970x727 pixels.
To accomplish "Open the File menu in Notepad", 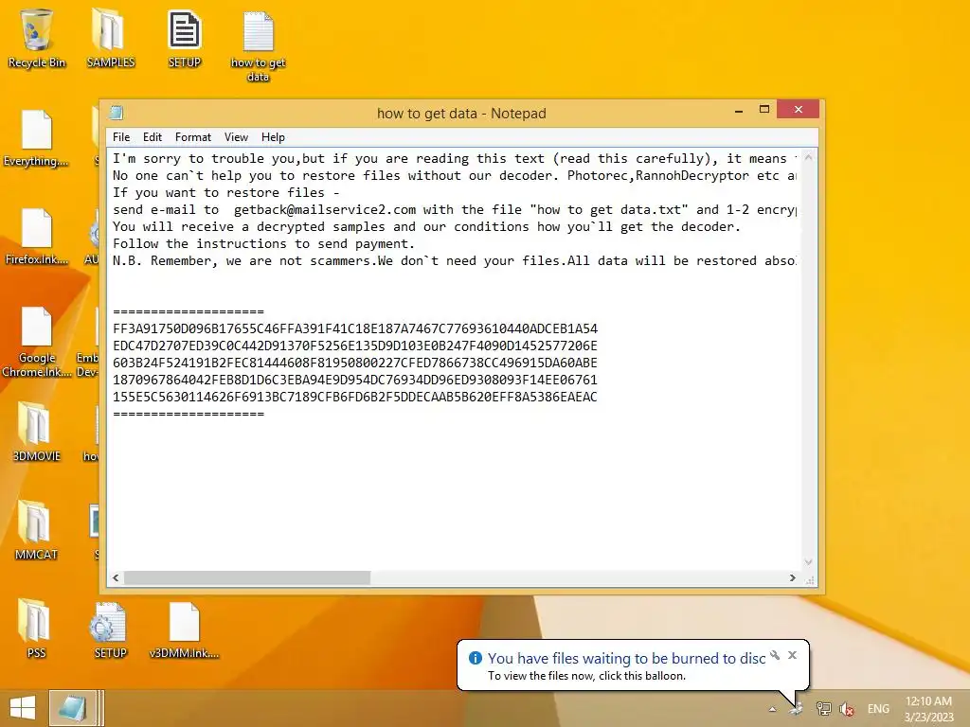I will 121,137.
